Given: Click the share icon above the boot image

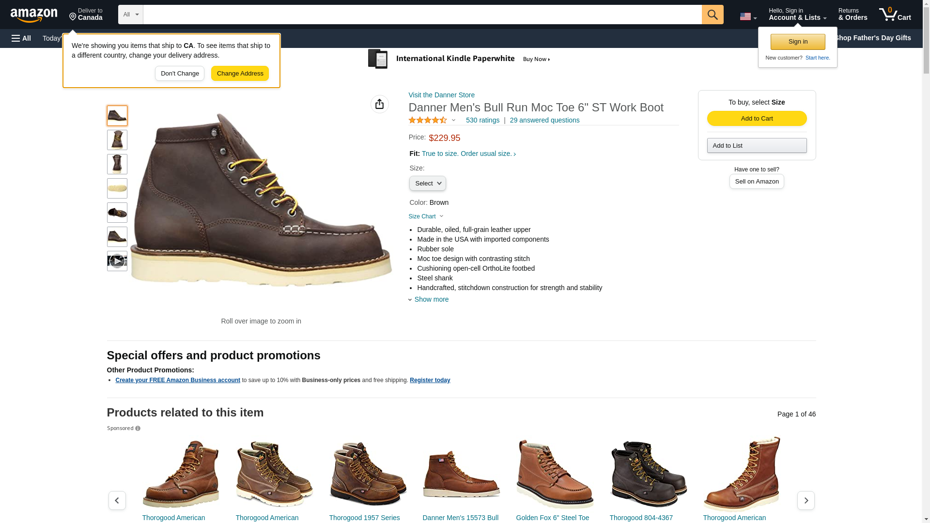Looking at the screenshot, I should tap(379, 104).
